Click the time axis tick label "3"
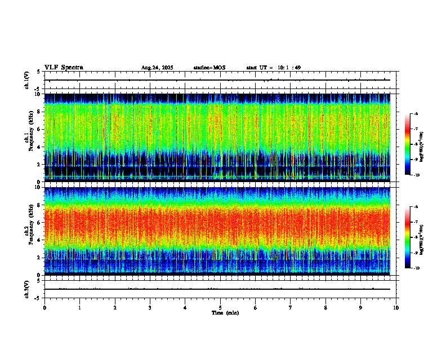This screenshot has height=345, width=446. click(x=150, y=308)
